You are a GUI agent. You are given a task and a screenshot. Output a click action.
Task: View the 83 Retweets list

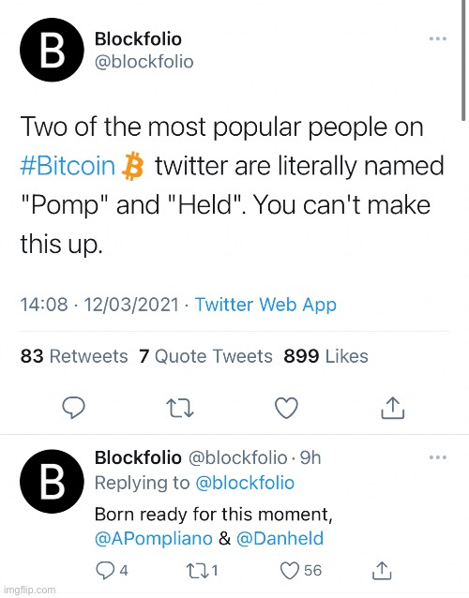(x=74, y=356)
